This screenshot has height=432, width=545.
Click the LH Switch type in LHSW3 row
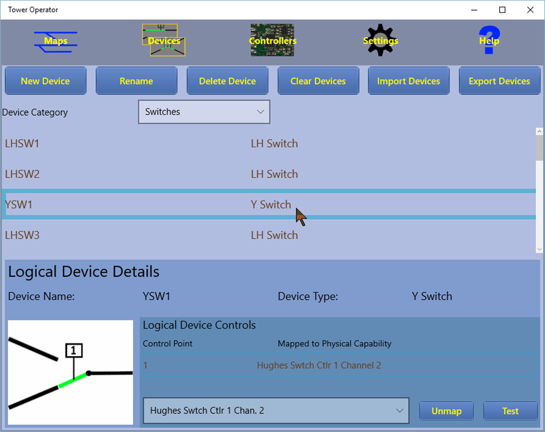coord(274,235)
